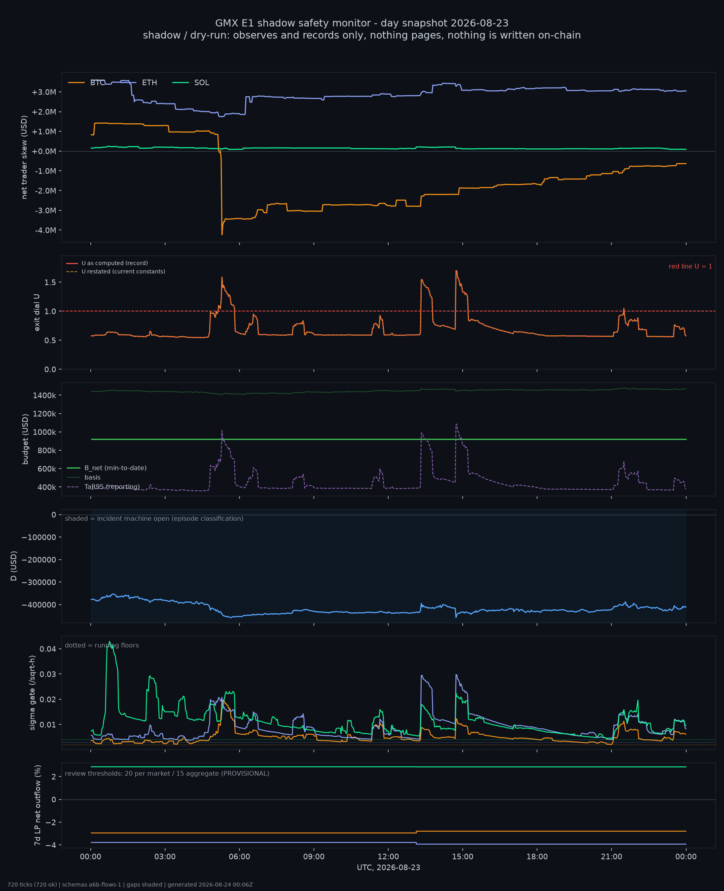Click the 'B_net (min-to-date)' legend entry
The width and height of the screenshot is (724, 891).
107,468
